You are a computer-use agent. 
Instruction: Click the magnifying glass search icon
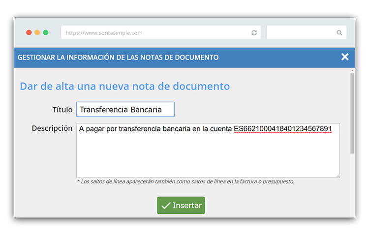339,33
